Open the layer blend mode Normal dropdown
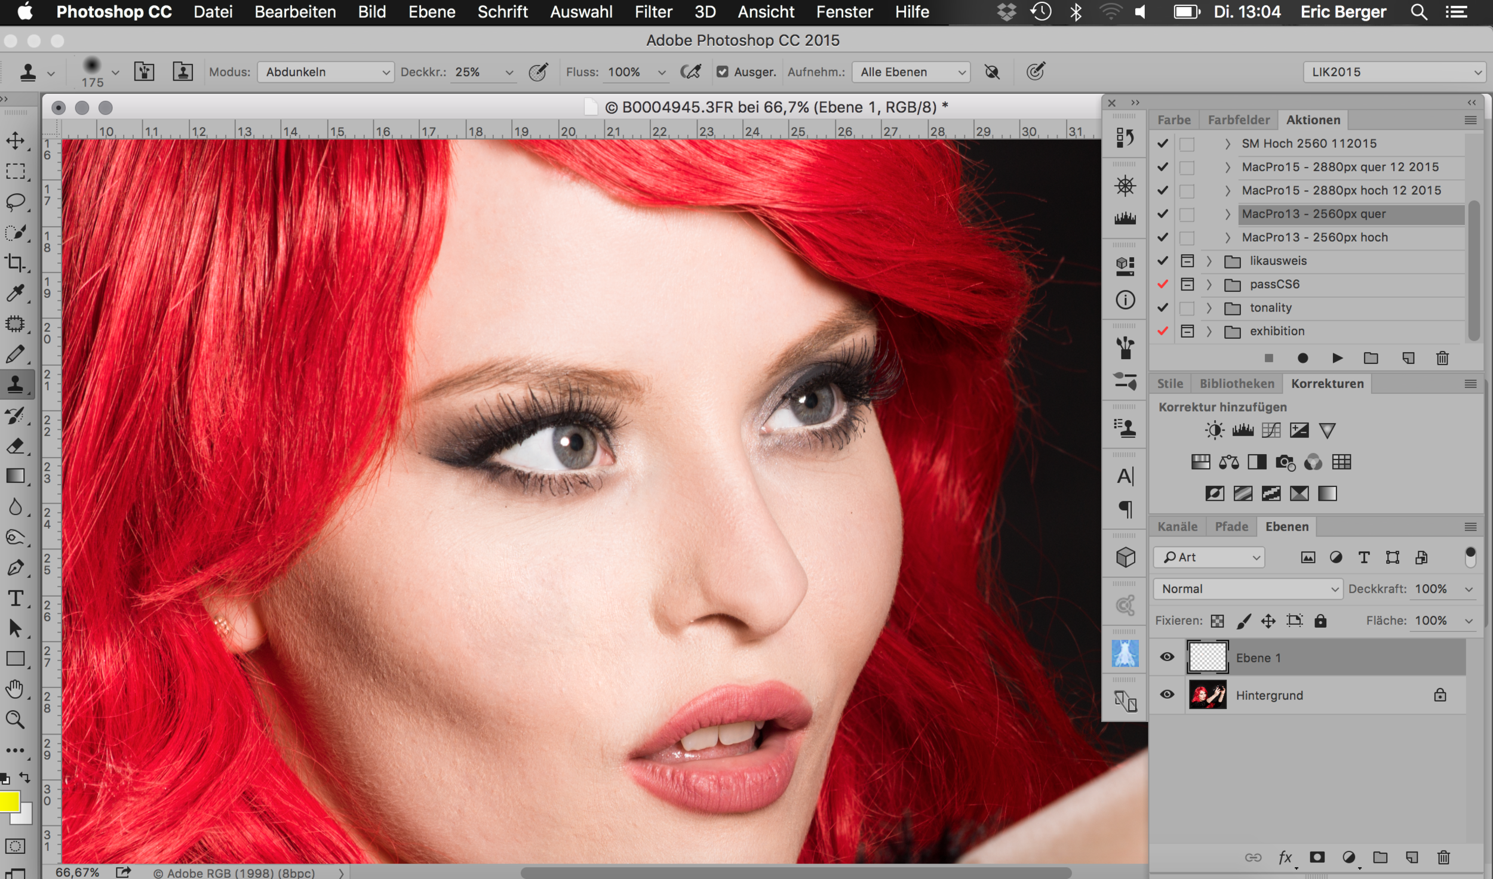 point(1248,589)
